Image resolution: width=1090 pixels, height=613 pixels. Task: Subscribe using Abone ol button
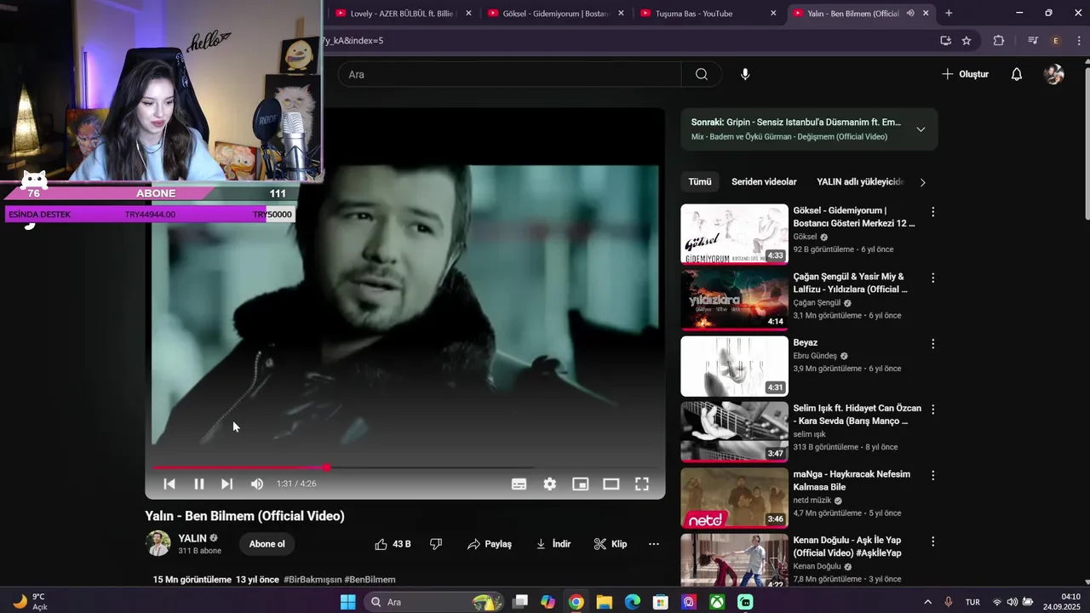(267, 544)
